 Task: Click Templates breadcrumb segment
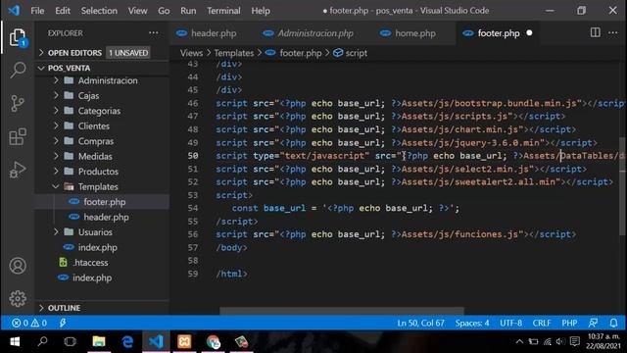point(233,53)
